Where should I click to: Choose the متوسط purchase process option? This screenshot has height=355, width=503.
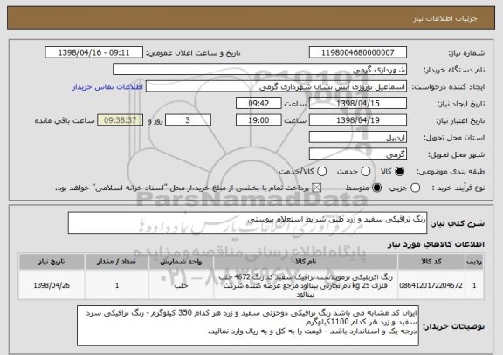coord(377,188)
